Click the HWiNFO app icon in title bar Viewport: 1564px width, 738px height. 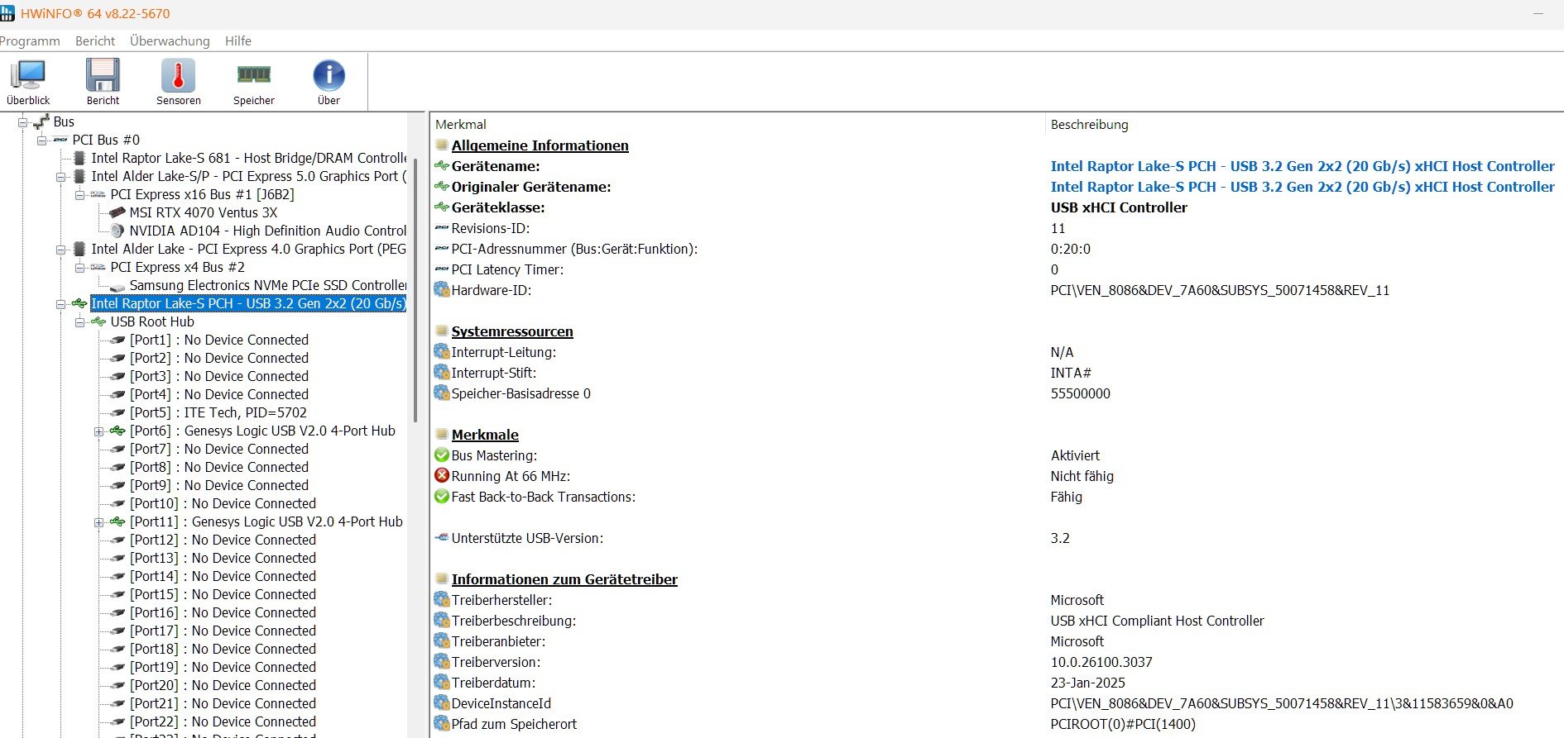[7, 13]
